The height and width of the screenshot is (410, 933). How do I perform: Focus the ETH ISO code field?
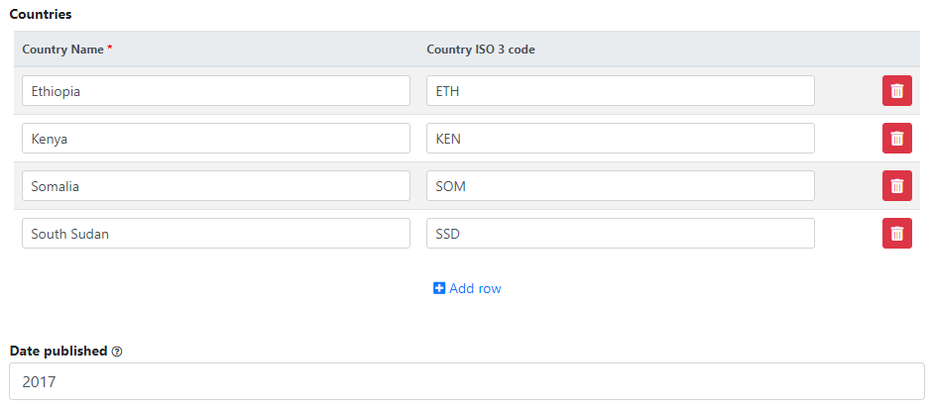click(621, 90)
